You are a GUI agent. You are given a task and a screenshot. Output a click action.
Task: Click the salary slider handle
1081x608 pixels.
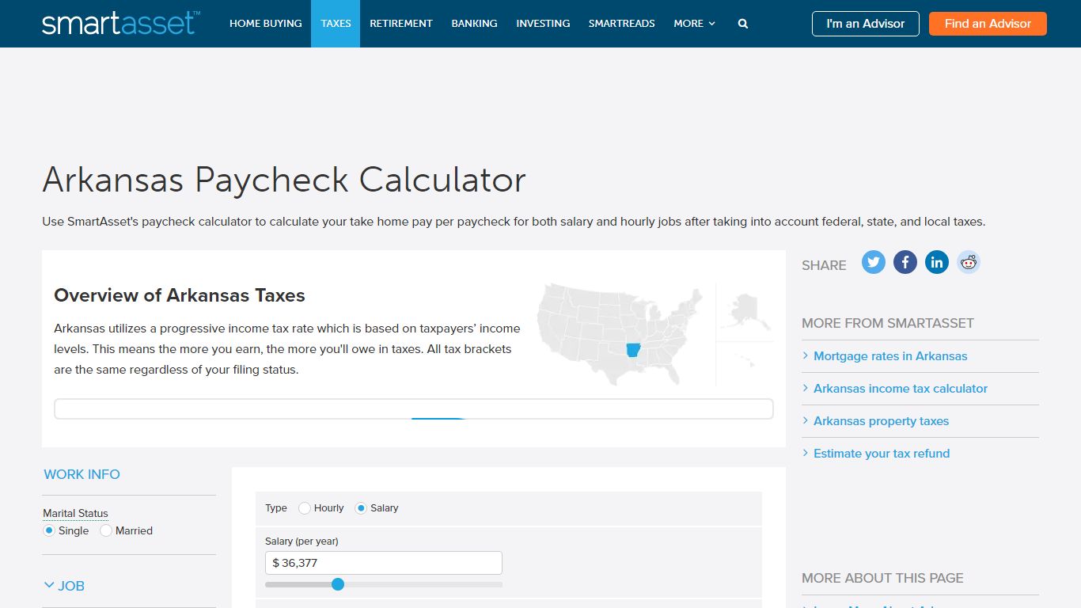338,584
